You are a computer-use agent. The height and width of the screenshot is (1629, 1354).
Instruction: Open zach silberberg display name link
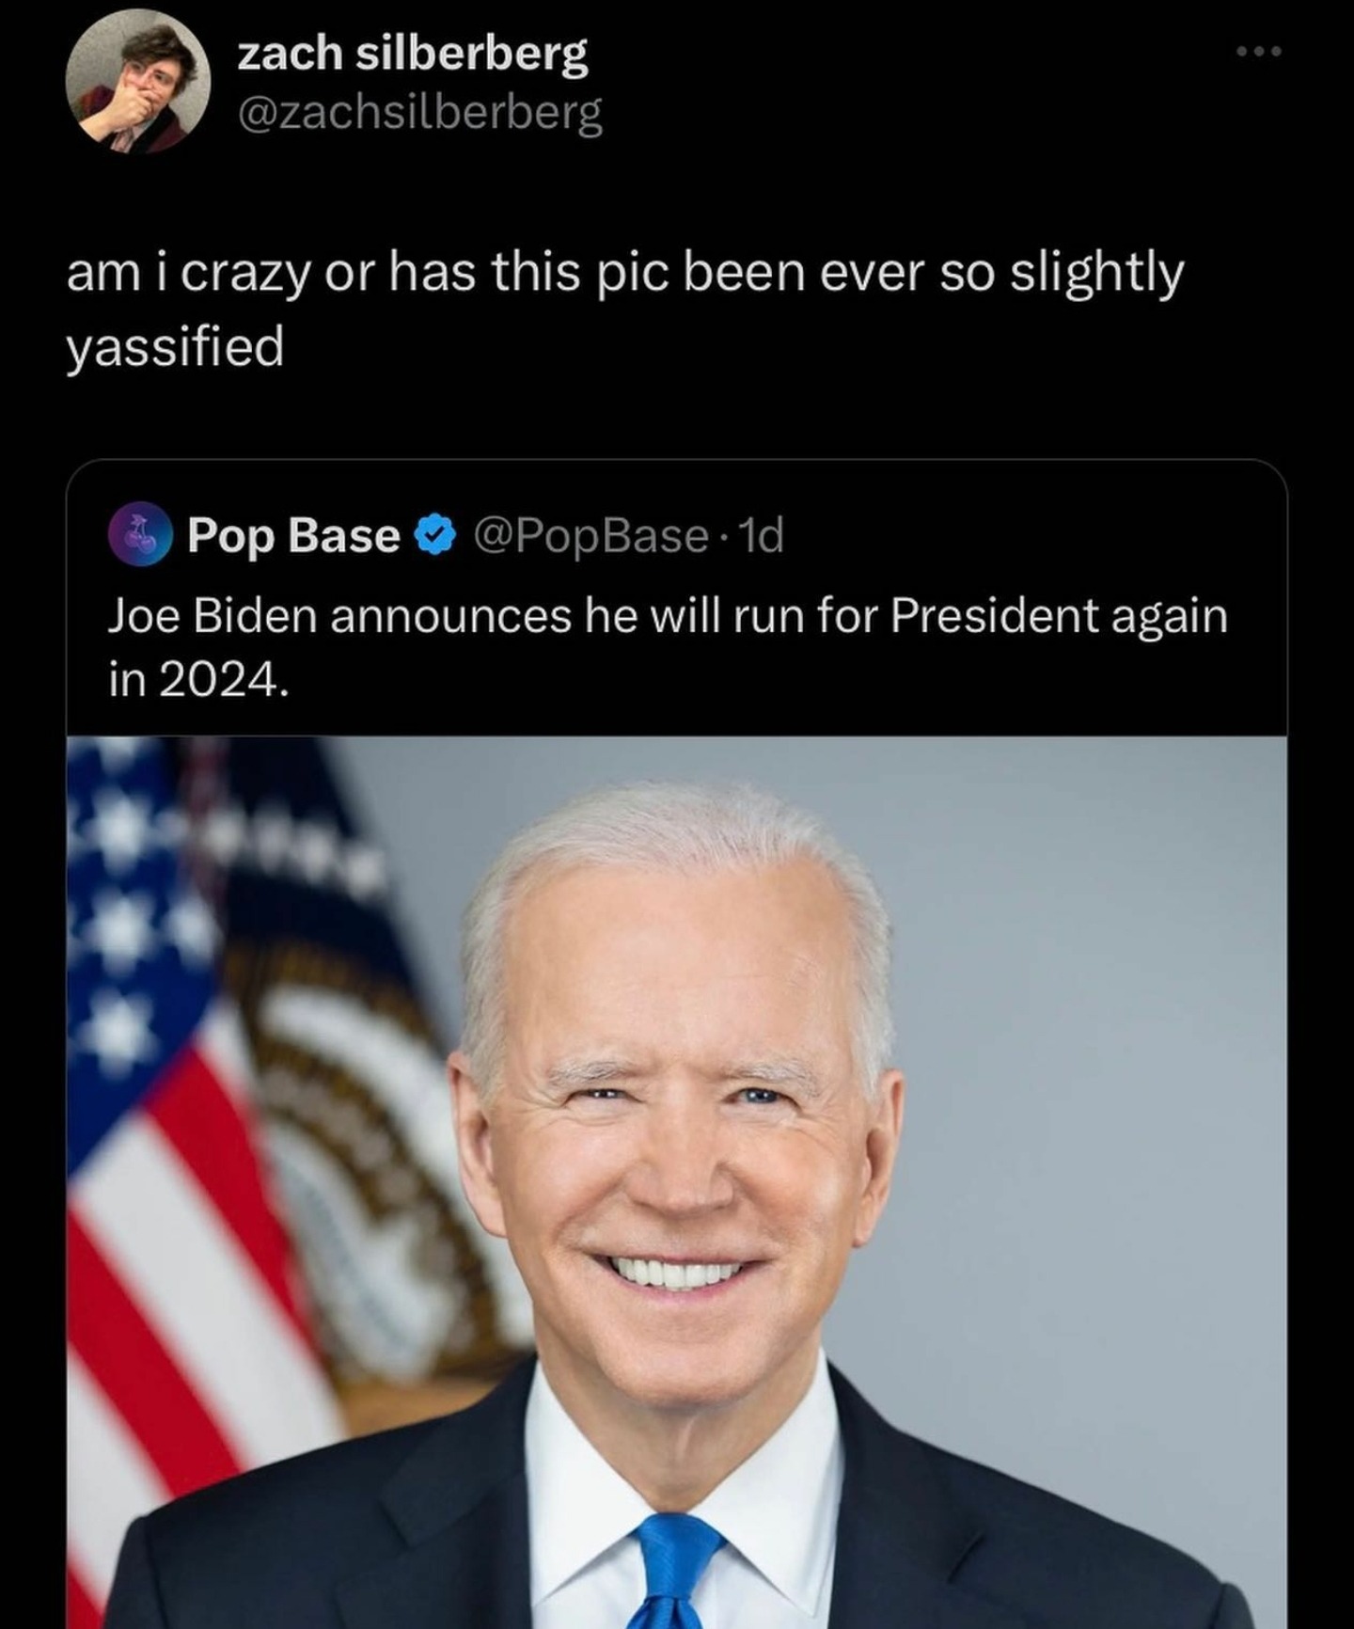coord(412,53)
